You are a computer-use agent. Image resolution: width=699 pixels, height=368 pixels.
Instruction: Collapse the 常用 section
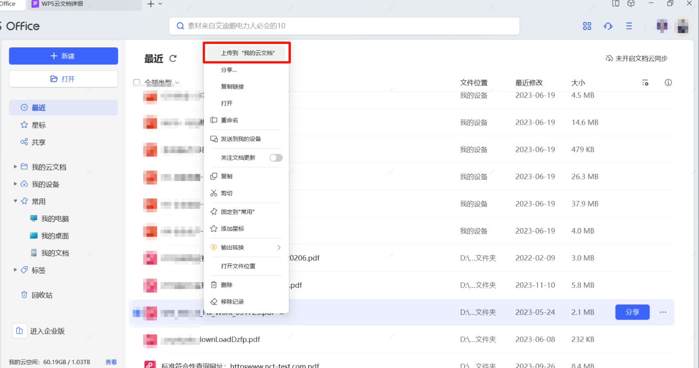tap(15, 201)
